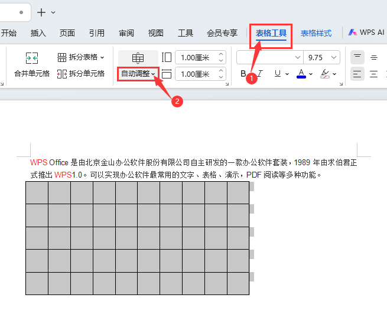Switch to the 表格工具 tab
The image size is (387, 324).
coord(271,33)
